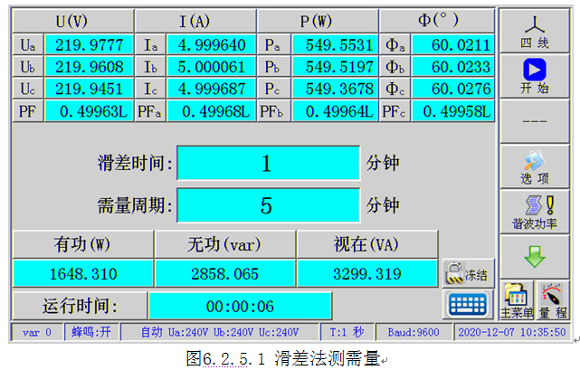Select the Ua value 219.9777
Viewport: 580px width, 370px height.
[x=89, y=44]
